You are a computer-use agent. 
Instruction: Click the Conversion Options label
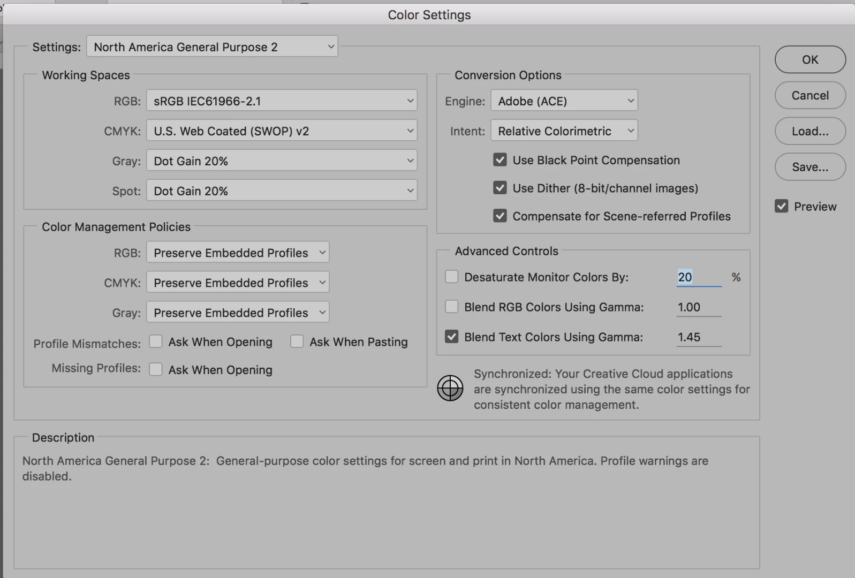click(508, 75)
